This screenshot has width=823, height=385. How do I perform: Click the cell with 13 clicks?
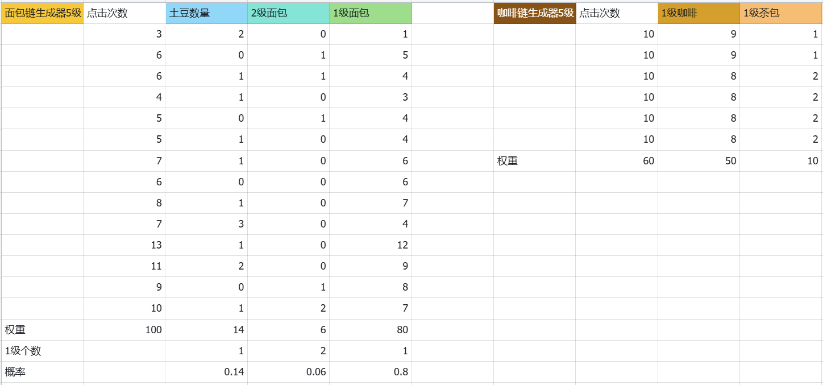(x=124, y=245)
